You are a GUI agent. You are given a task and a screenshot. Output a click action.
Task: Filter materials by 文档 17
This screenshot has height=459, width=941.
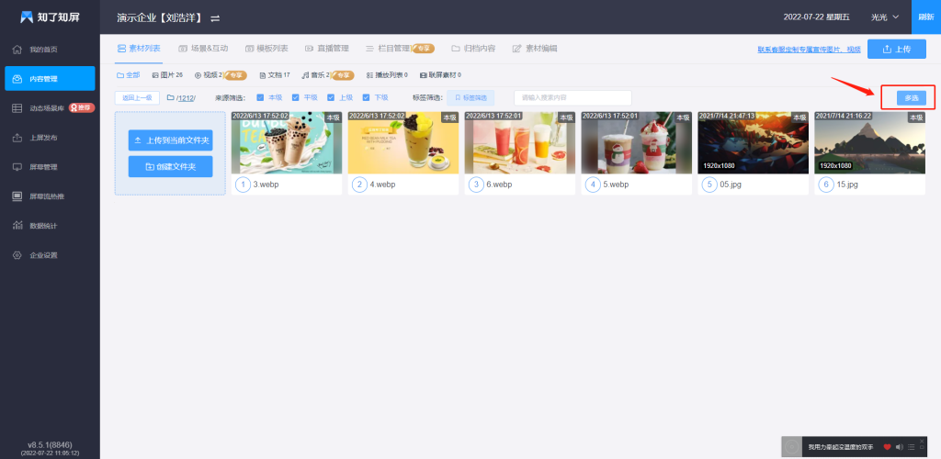click(275, 75)
